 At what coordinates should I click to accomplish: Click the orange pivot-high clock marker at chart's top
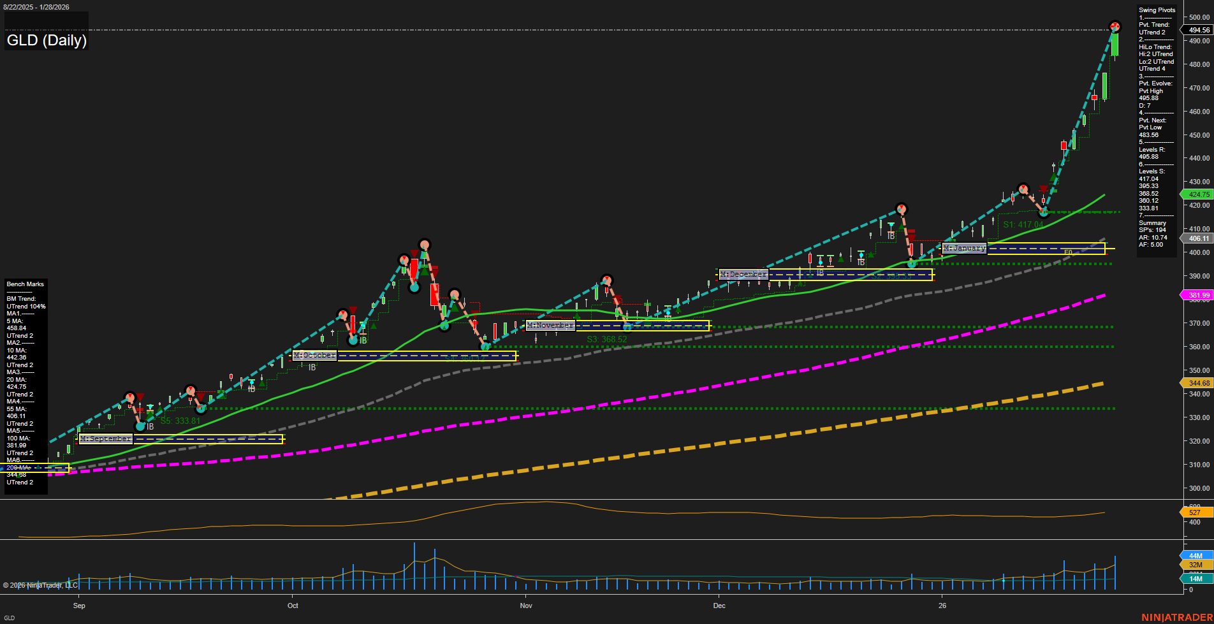coord(1115,27)
